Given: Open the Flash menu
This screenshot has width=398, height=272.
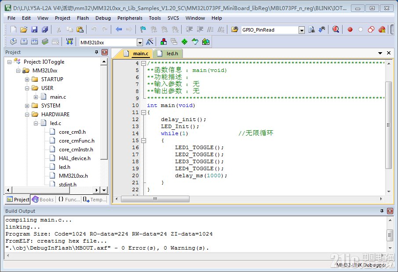Looking at the screenshot, I should tap(83, 18).
